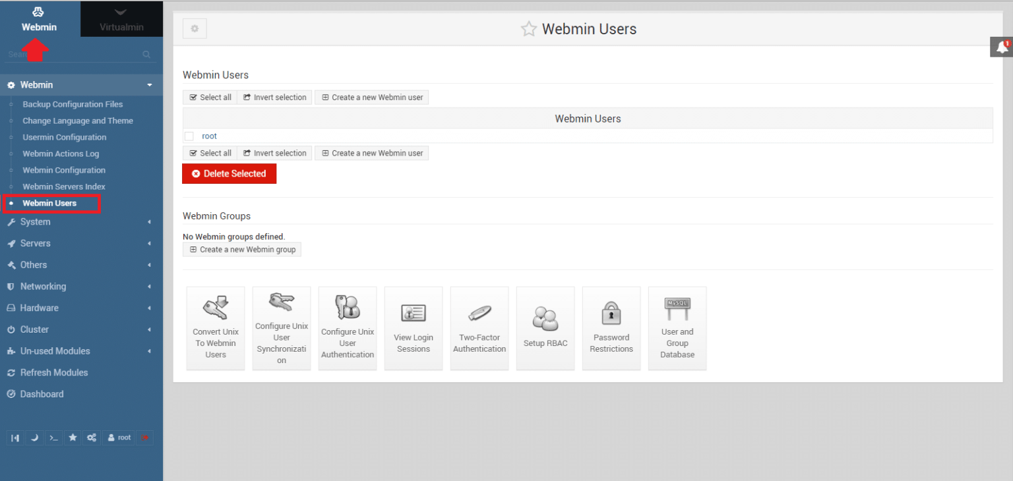The height and width of the screenshot is (481, 1013).
Task: Click the top Select all button
Action: pyautogui.click(x=210, y=98)
